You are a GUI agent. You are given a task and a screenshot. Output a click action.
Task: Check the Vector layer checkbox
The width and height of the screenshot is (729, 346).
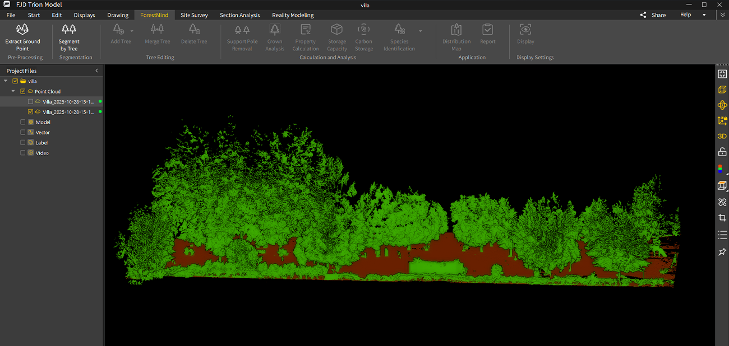[23, 132]
